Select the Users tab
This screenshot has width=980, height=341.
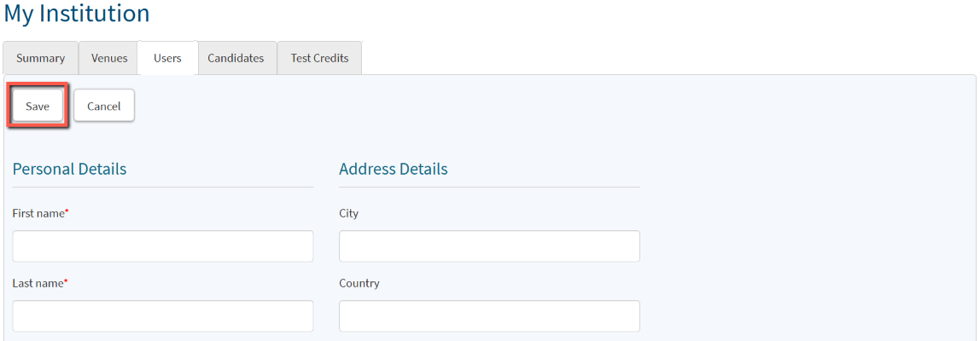click(x=167, y=58)
